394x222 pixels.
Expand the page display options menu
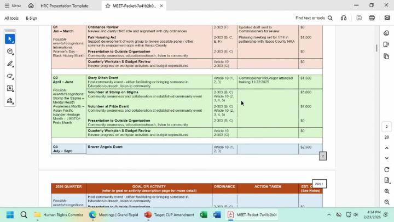pos(386,180)
